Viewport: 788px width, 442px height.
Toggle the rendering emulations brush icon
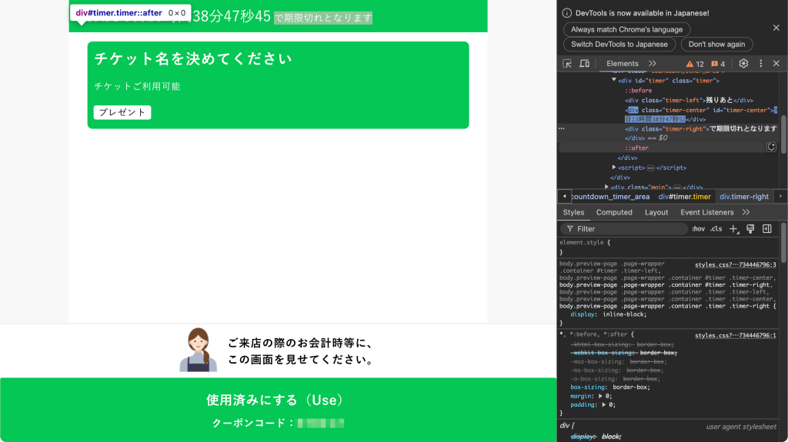(x=750, y=229)
